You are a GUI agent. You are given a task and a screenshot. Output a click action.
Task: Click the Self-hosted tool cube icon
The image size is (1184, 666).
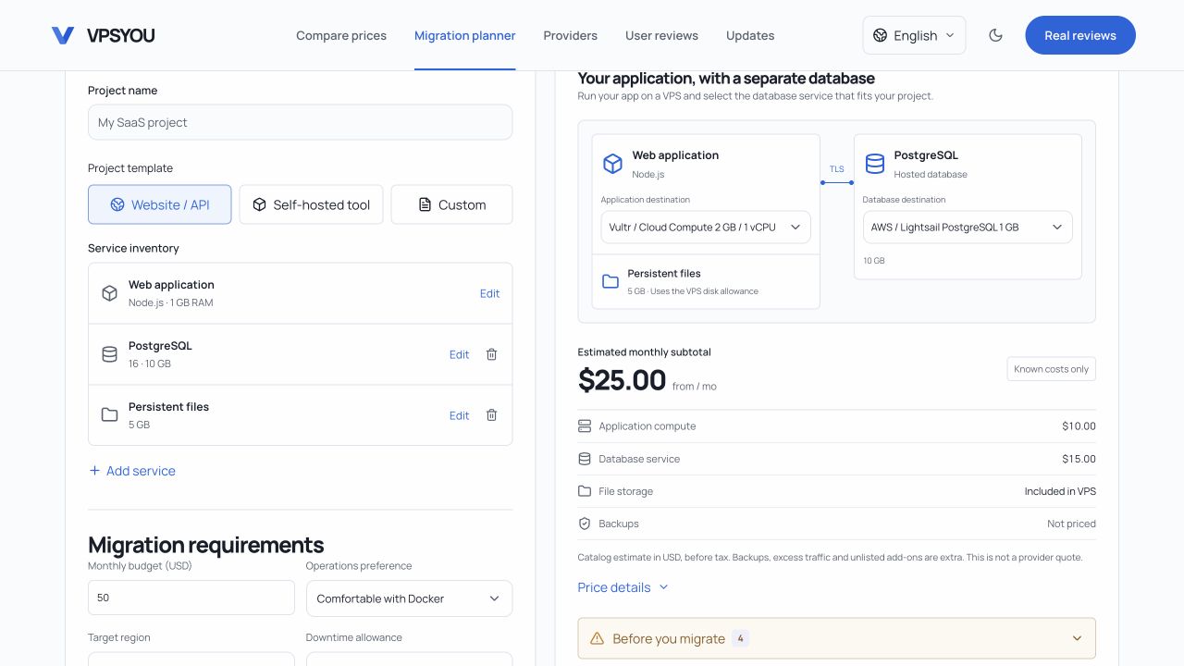259,204
